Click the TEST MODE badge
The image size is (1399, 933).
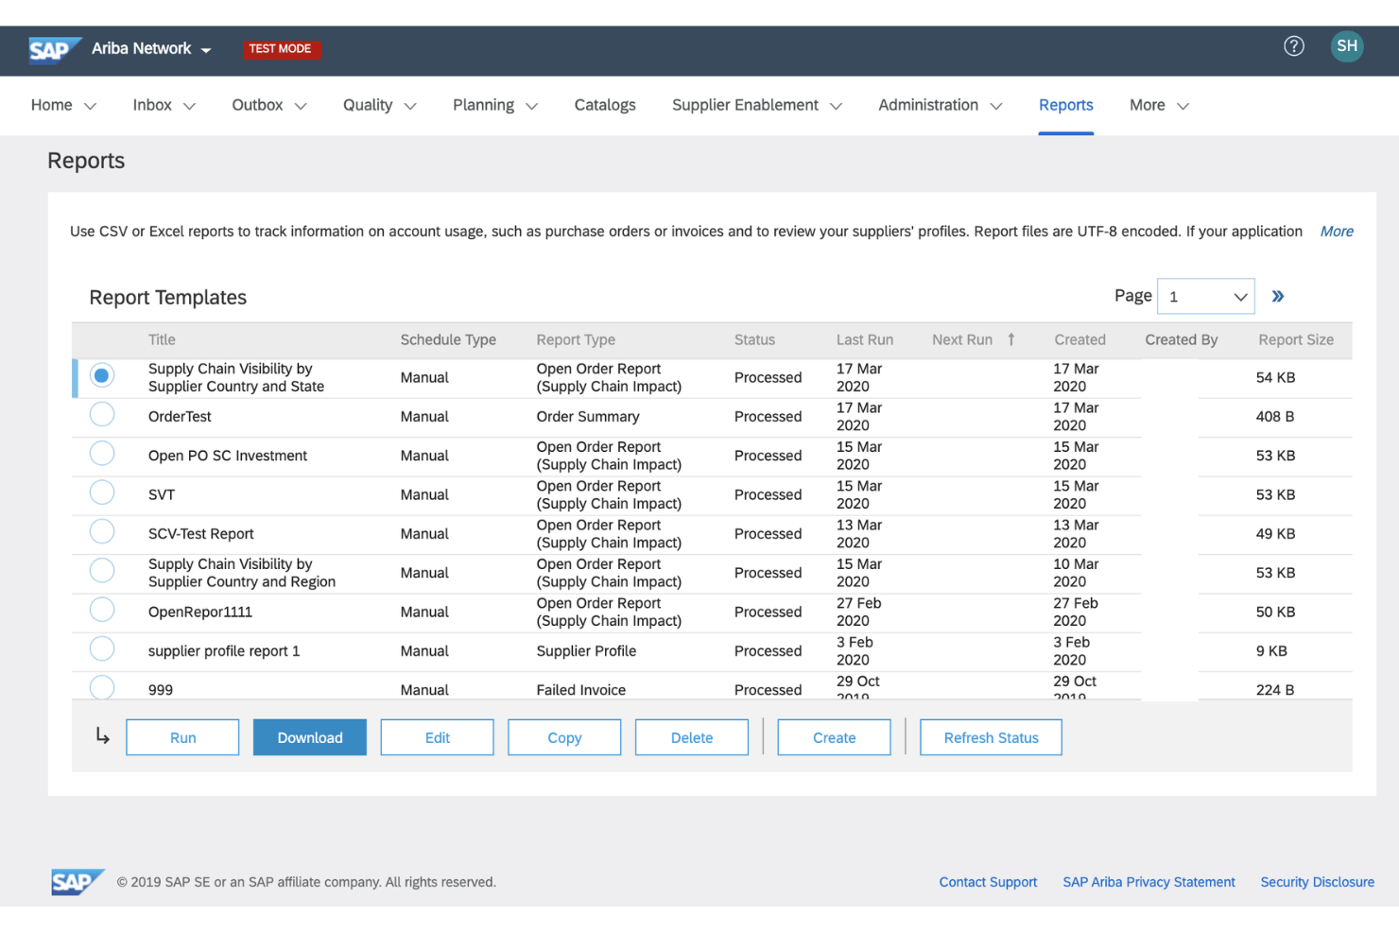click(x=280, y=49)
